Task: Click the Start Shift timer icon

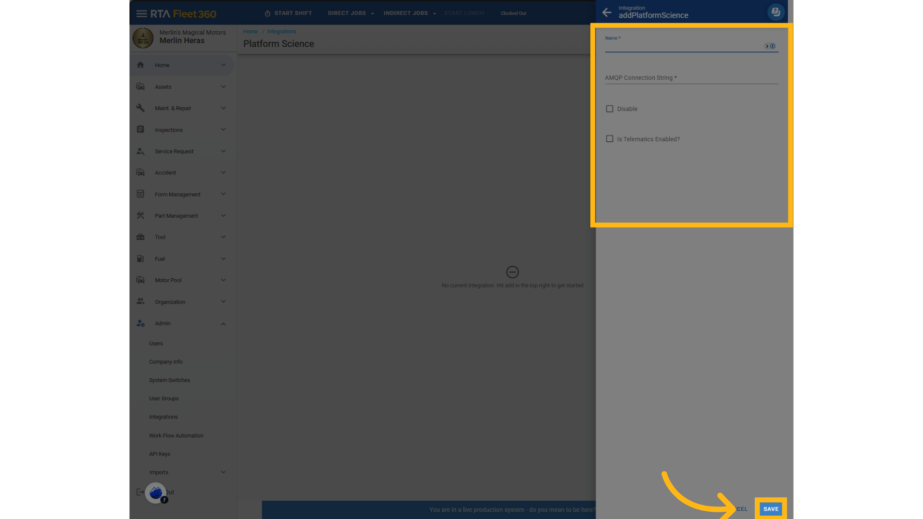Action: (x=267, y=13)
